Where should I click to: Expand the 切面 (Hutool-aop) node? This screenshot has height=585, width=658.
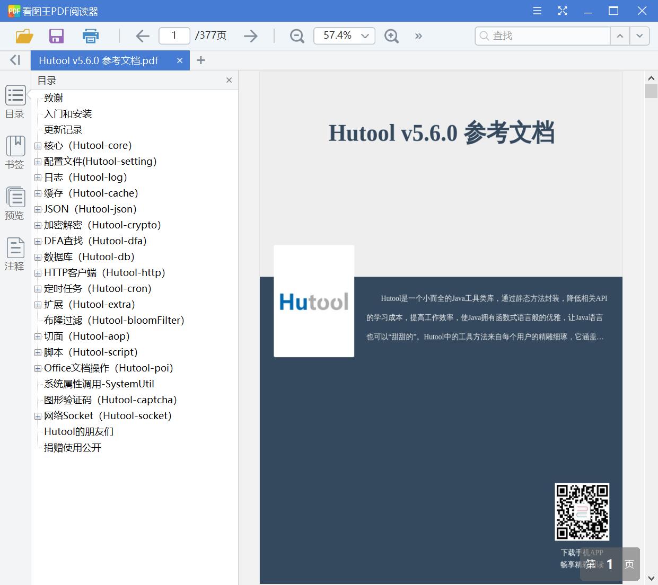pyautogui.click(x=38, y=336)
